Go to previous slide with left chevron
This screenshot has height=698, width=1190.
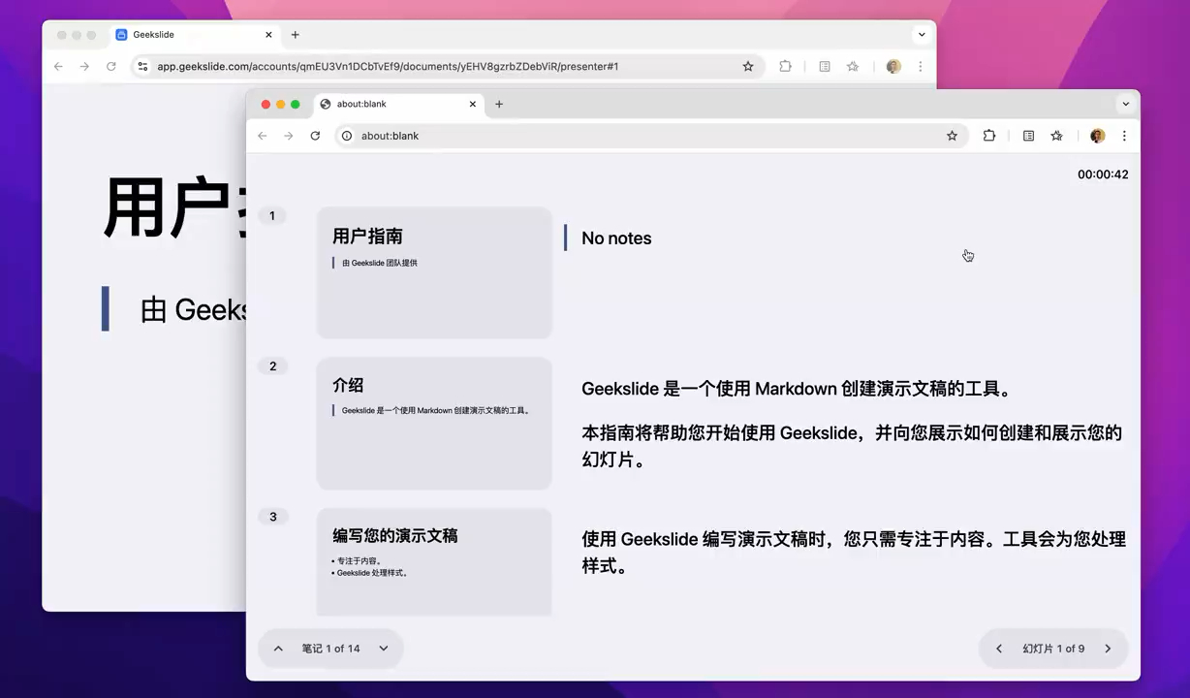[x=999, y=649]
